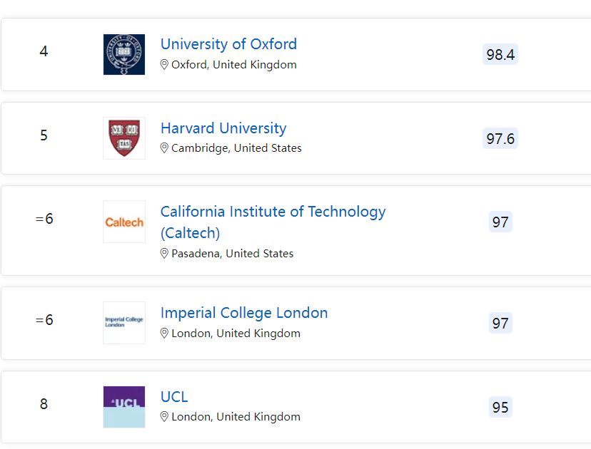Click the location pin beside Pasadena, United States
591x449 pixels.
(164, 254)
